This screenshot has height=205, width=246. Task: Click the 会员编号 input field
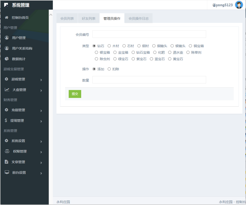coord(149,34)
